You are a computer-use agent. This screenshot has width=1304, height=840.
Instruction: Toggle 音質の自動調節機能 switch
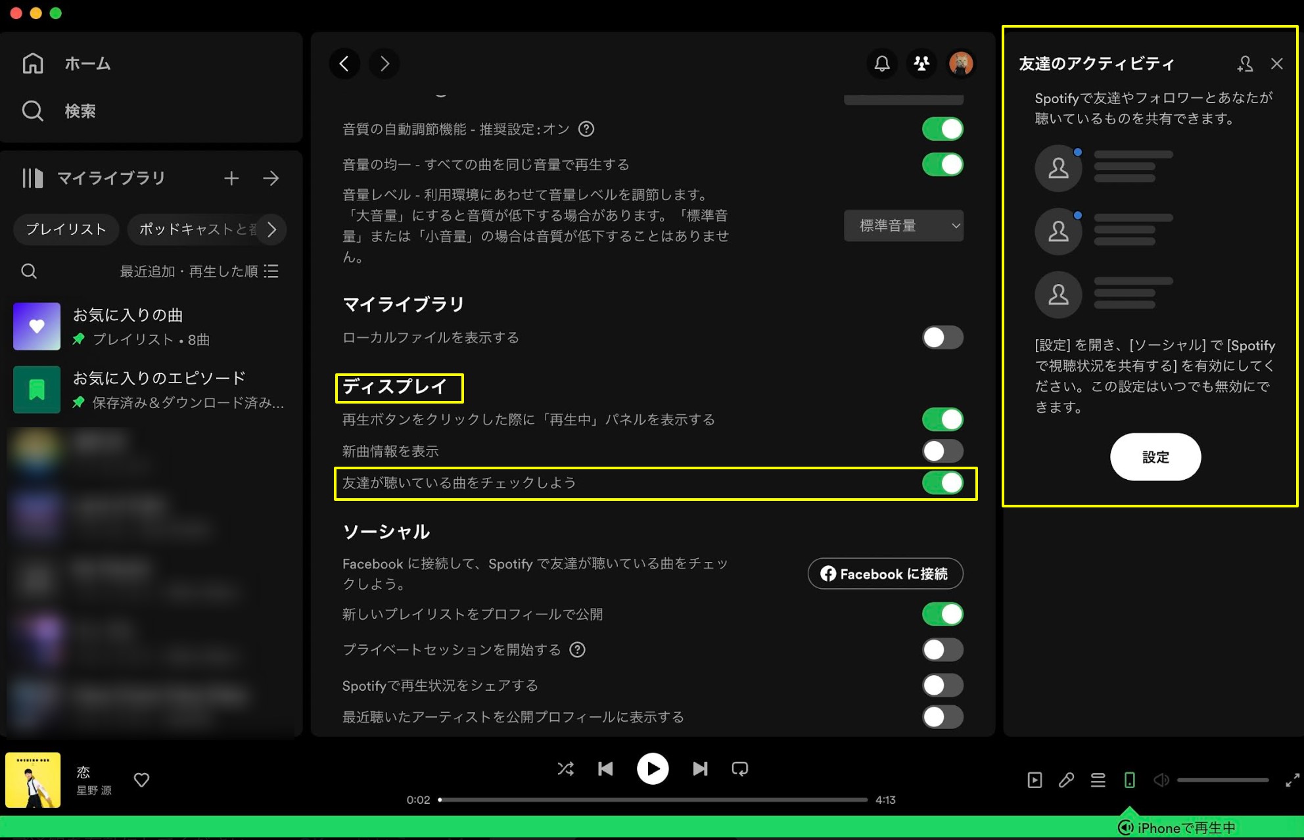tap(943, 129)
